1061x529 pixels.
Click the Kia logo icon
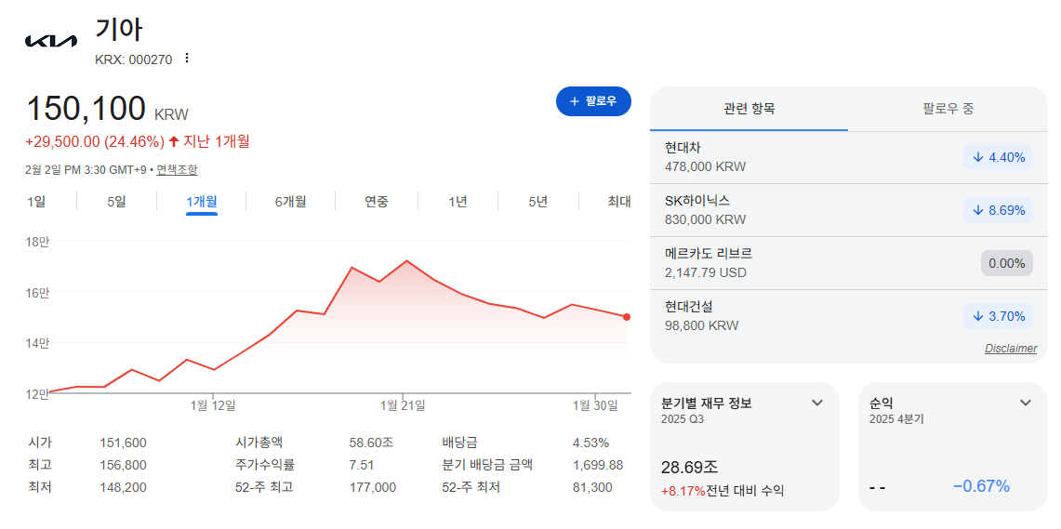point(51,41)
